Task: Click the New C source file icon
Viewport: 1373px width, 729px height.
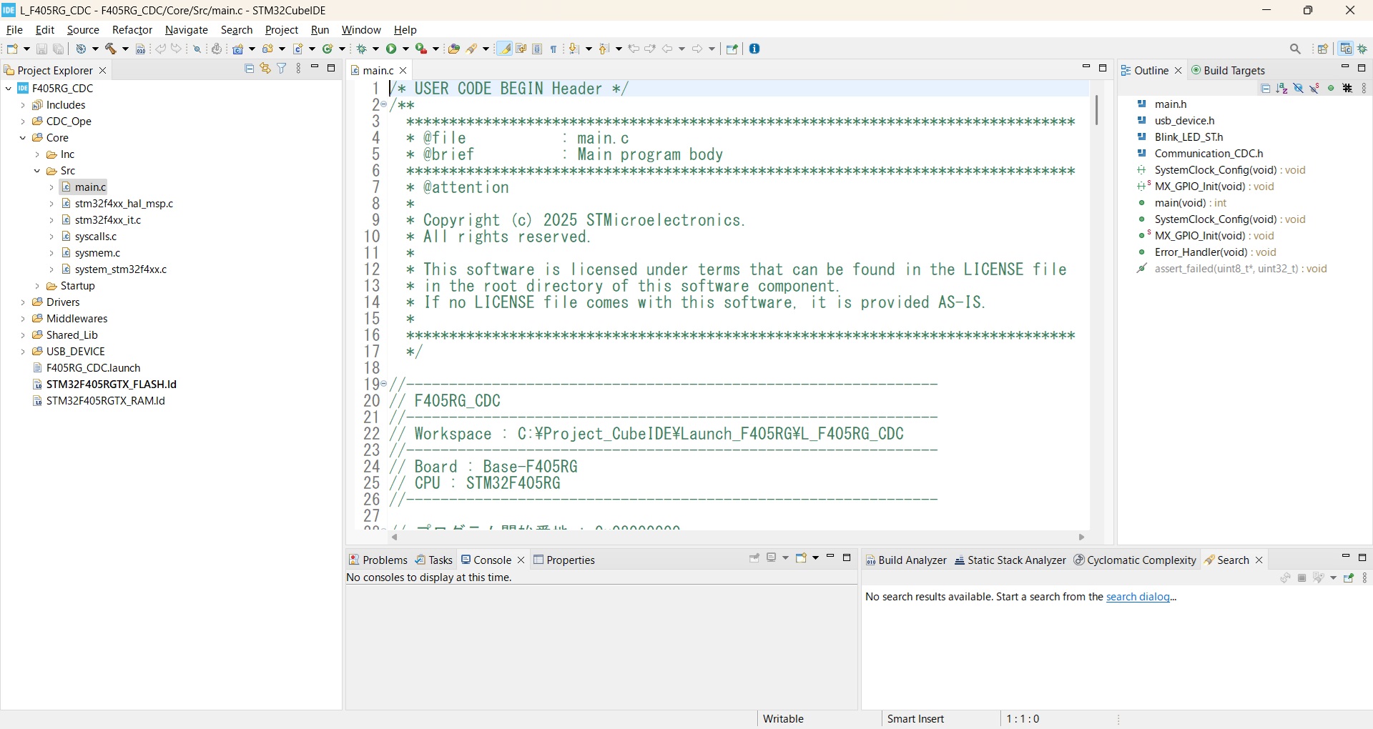Action: click(297, 49)
